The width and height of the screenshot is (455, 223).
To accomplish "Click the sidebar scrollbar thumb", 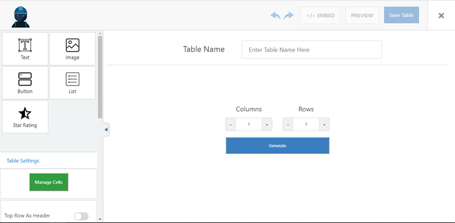I will (x=100, y=77).
